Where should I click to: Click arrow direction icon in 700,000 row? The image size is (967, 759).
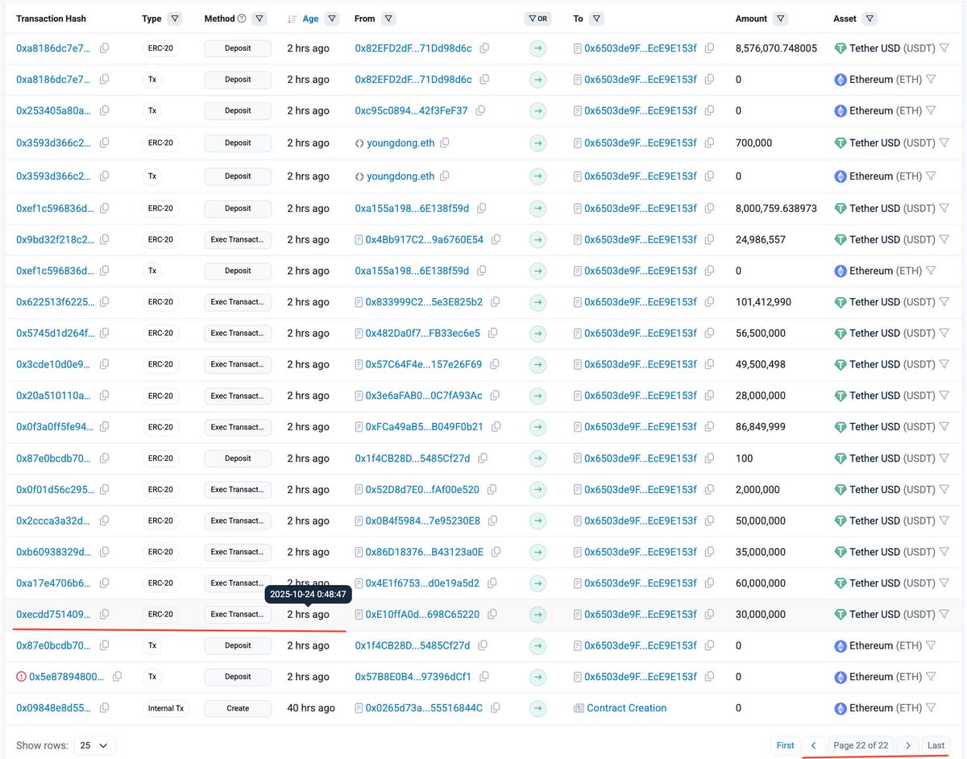coord(537,143)
